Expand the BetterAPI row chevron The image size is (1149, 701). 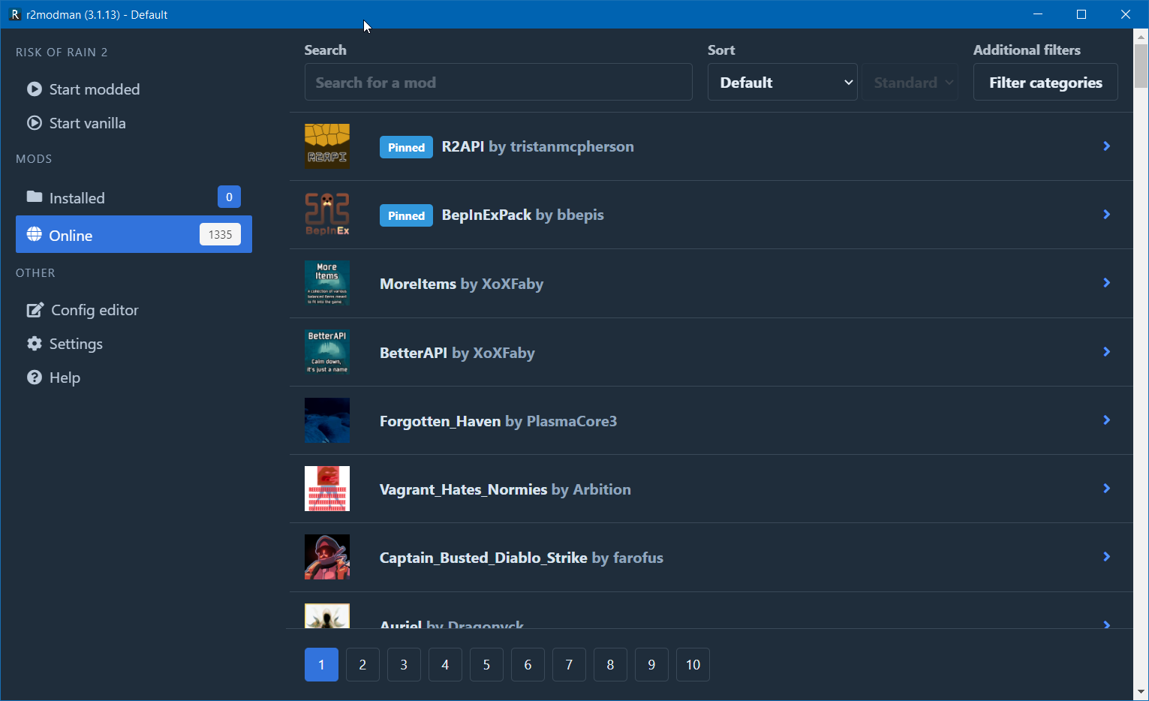click(1107, 352)
